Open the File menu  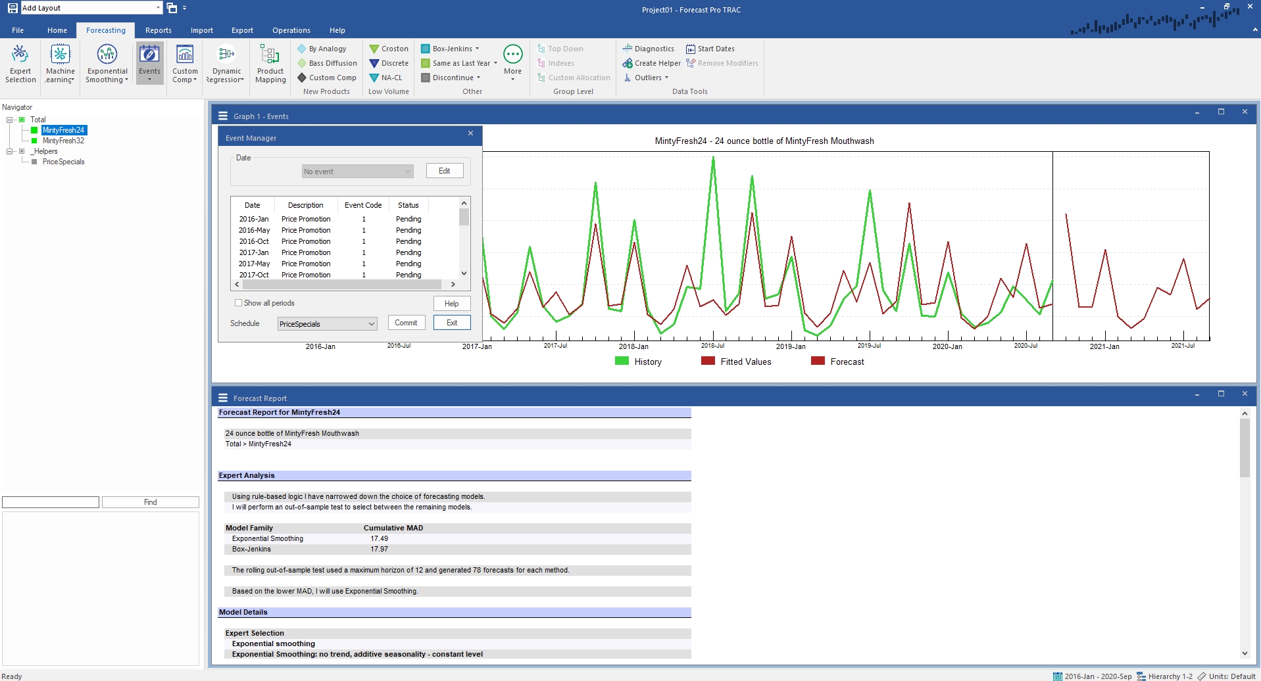[x=18, y=30]
